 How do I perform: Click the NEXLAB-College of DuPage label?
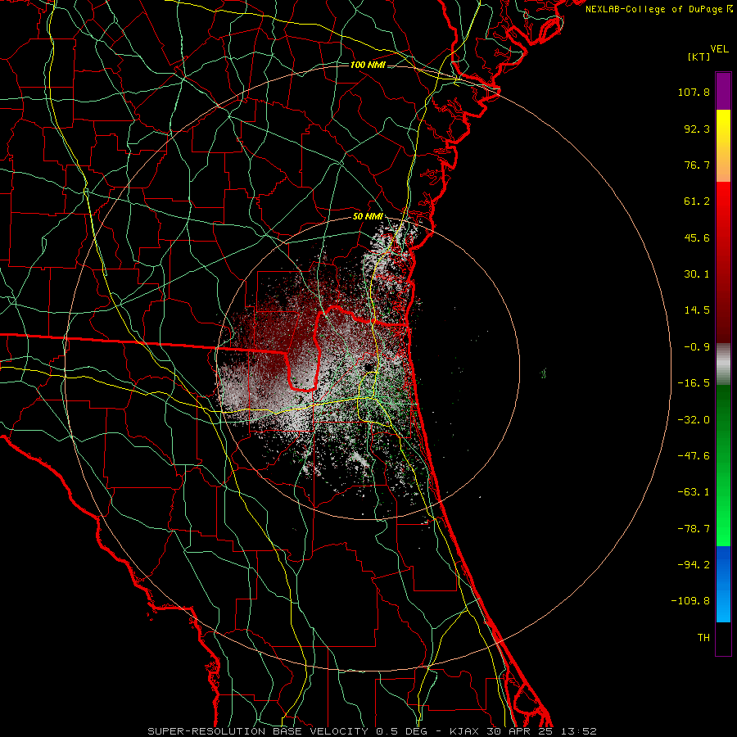(654, 9)
